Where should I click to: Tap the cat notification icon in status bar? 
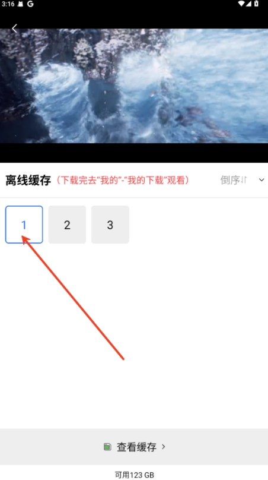click(21, 4)
